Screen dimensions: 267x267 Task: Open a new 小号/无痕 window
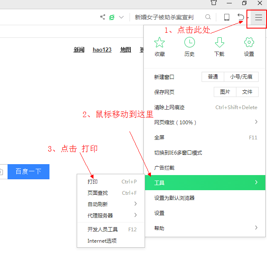tap(241, 77)
